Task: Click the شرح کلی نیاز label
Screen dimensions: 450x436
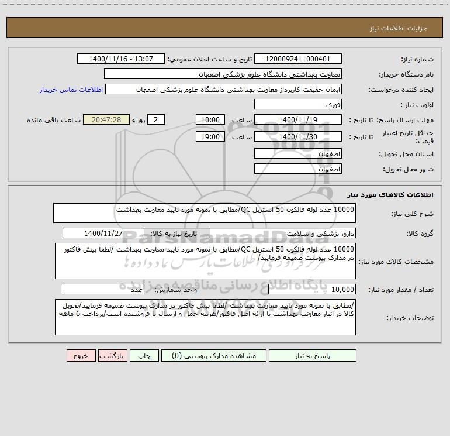Action: [413, 214]
